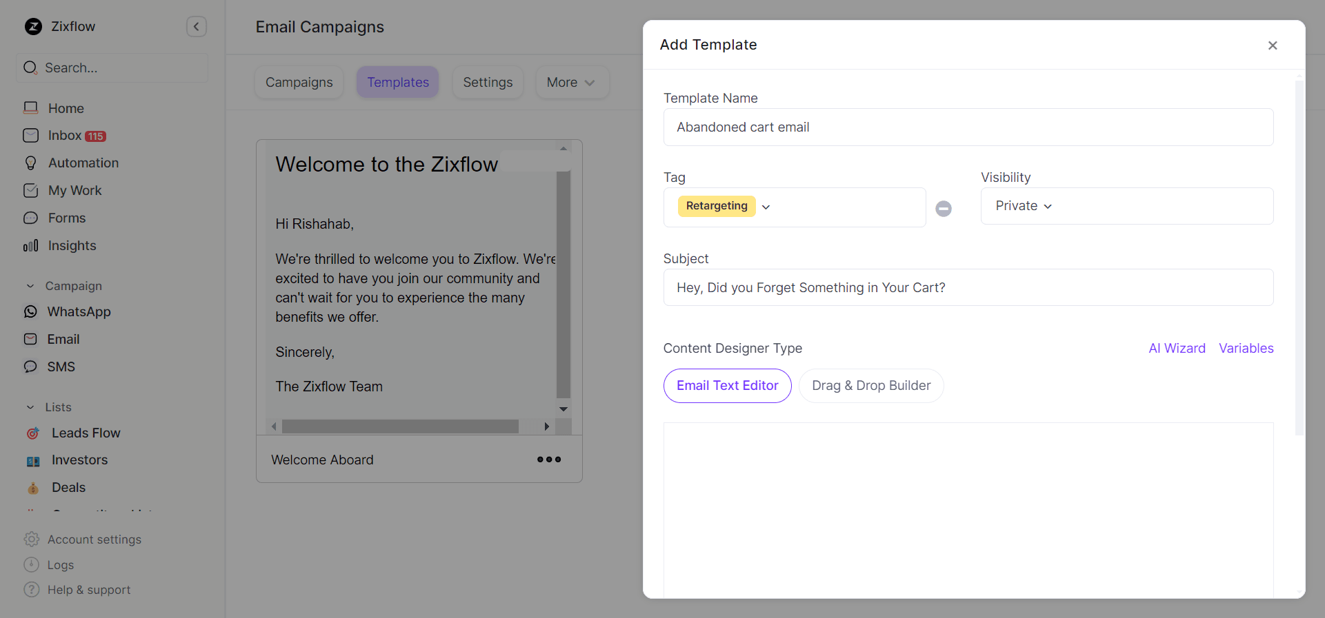Click the SMS chat bubble icon
1325x618 pixels.
coord(31,367)
